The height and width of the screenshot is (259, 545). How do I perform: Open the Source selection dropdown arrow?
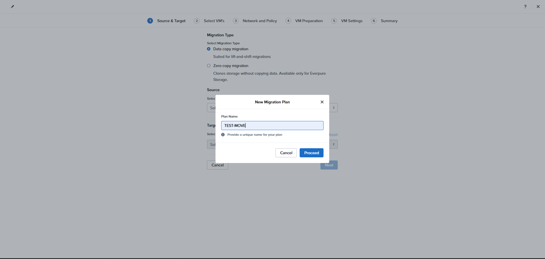tap(334, 108)
